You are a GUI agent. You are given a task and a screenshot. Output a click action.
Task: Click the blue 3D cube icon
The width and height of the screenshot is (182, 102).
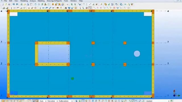pyautogui.click(x=121, y=5)
